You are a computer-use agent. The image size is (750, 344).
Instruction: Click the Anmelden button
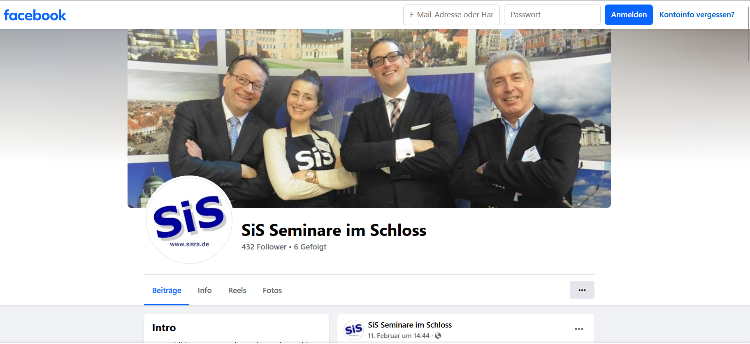click(629, 15)
